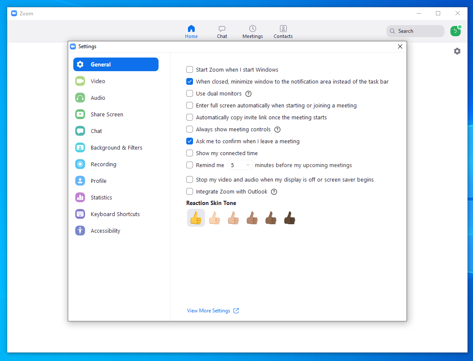The height and width of the screenshot is (361, 473).
Task: Uncheck Ask me to confirm when leaving
Action: coord(190,141)
